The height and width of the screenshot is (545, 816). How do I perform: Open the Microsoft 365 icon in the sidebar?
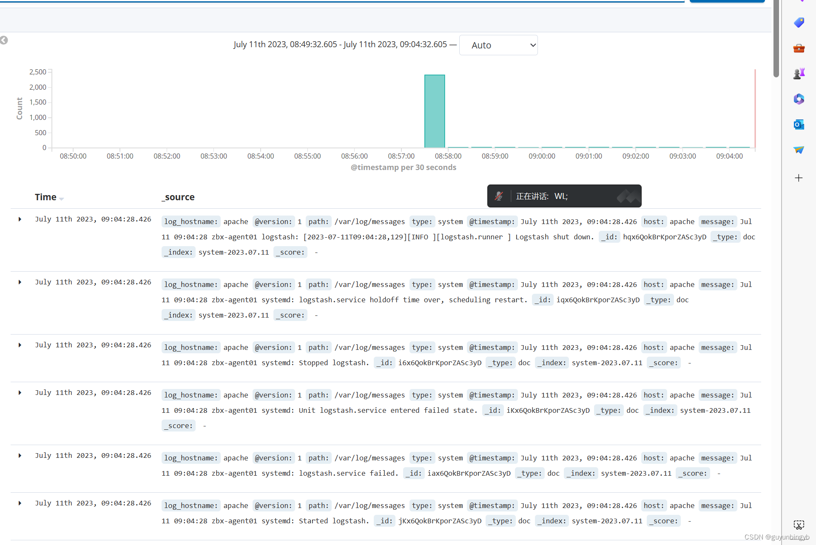tap(799, 99)
